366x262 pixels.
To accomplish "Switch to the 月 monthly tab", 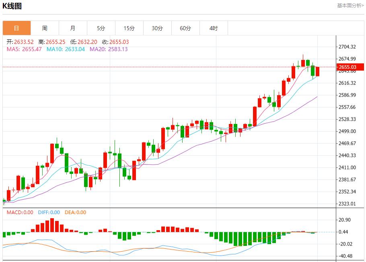I will (73, 28).
